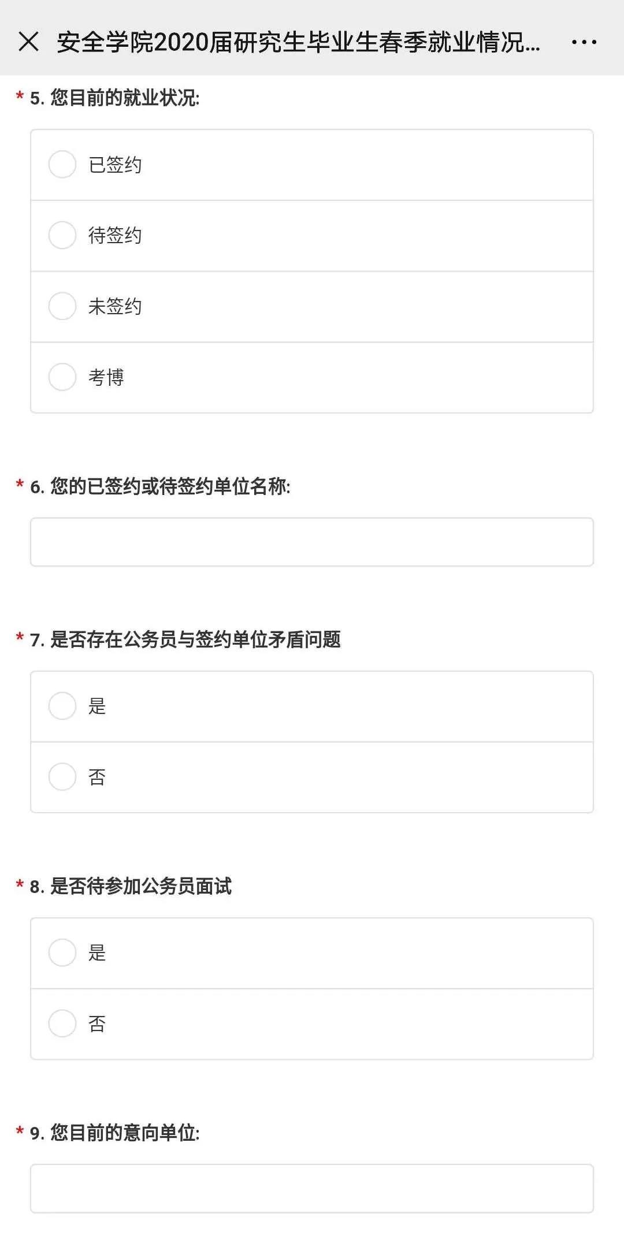The height and width of the screenshot is (1254, 624).
Task: Select the 待签约 radio option
Action: [62, 235]
